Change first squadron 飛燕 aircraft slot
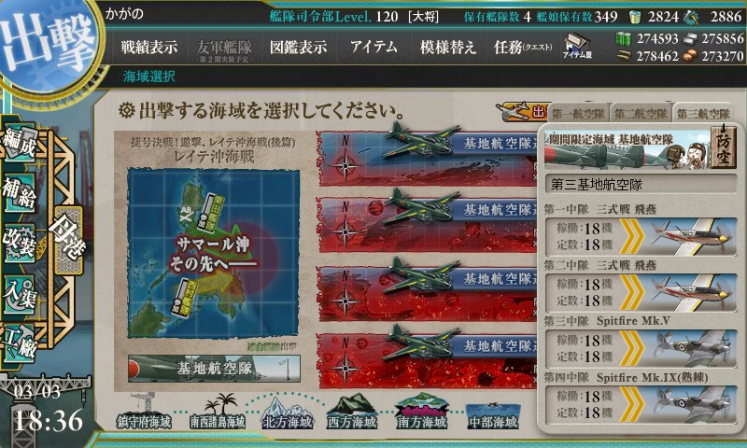This screenshot has width=747, height=448. [x=641, y=236]
